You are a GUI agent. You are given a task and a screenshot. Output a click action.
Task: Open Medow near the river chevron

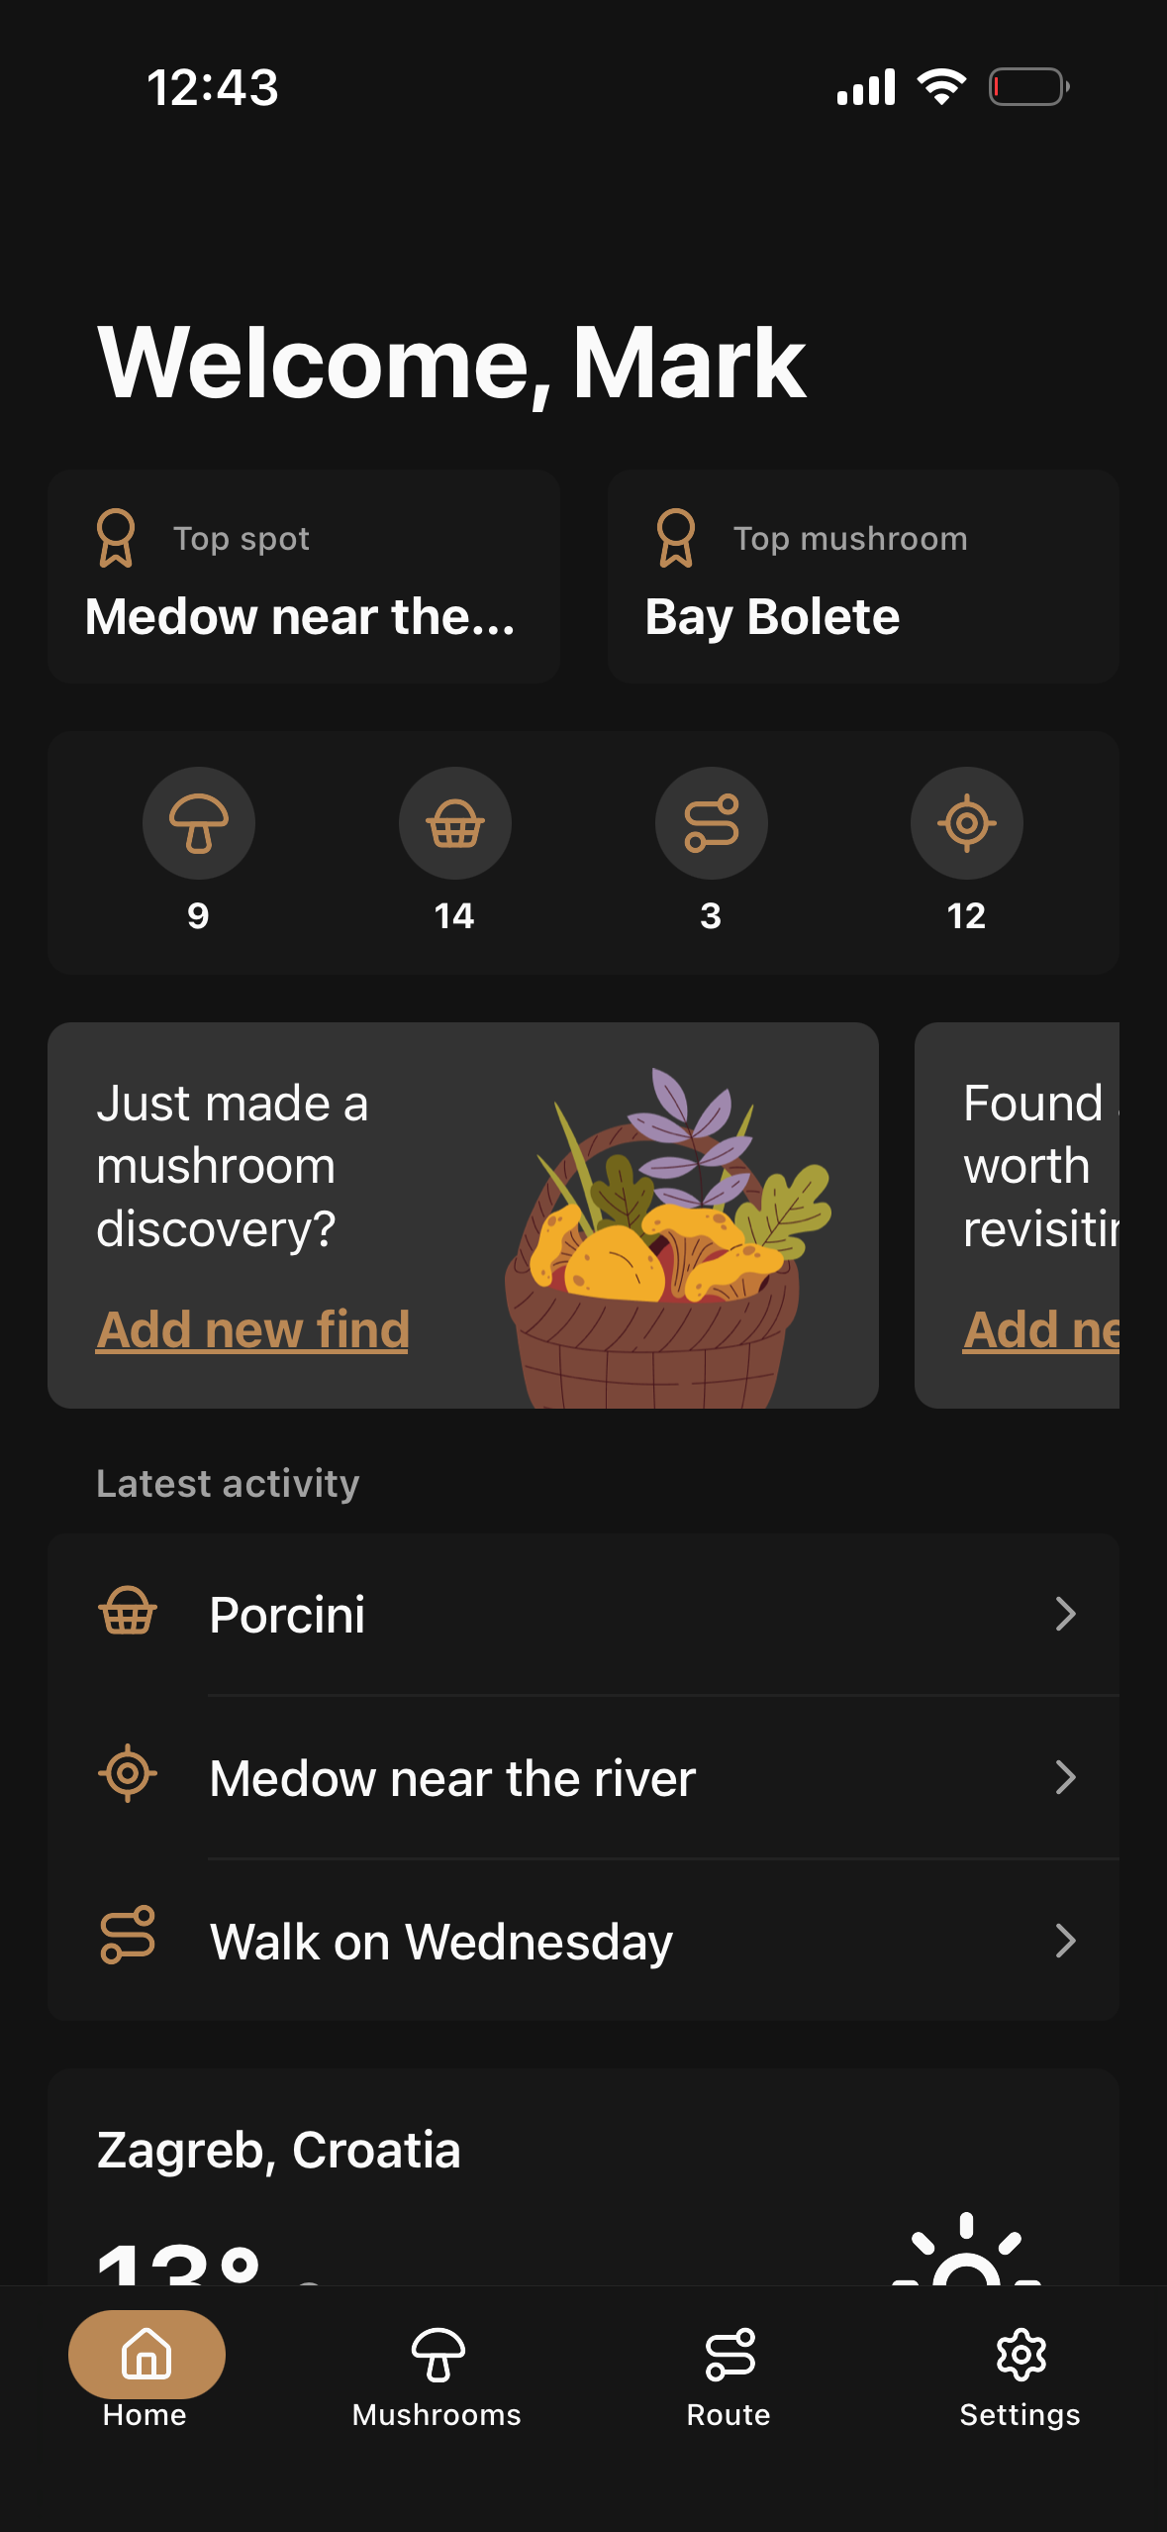click(x=1065, y=1777)
